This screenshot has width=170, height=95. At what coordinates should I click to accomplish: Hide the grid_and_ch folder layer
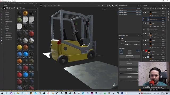[x=144, y=12]
